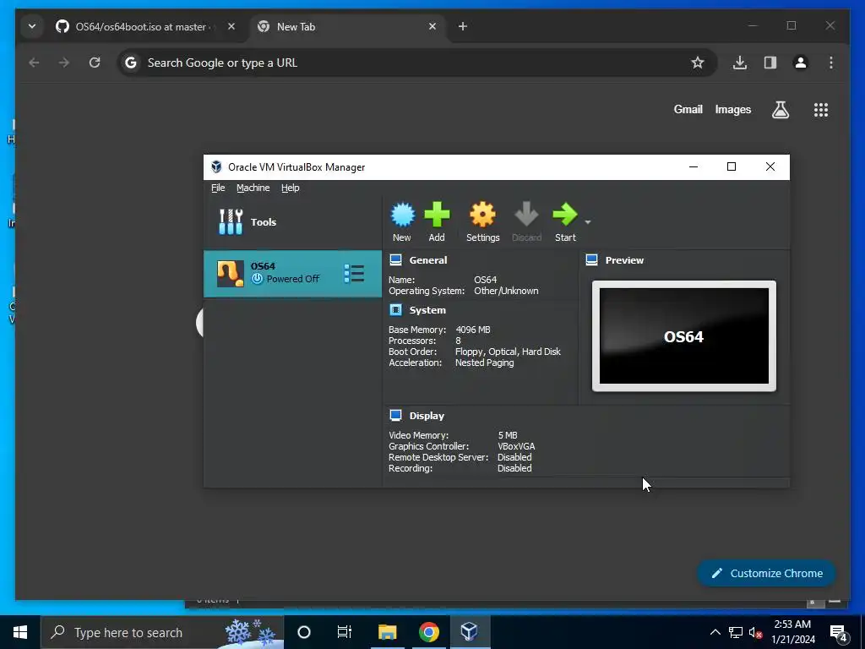This screenshot has width=865, height=649.
Task: Open a new Chrome tab with plus button
Action: [x=463, y=26]
